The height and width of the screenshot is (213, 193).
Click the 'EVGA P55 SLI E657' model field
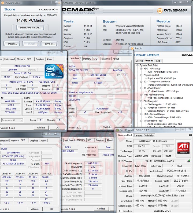[87, 70]
